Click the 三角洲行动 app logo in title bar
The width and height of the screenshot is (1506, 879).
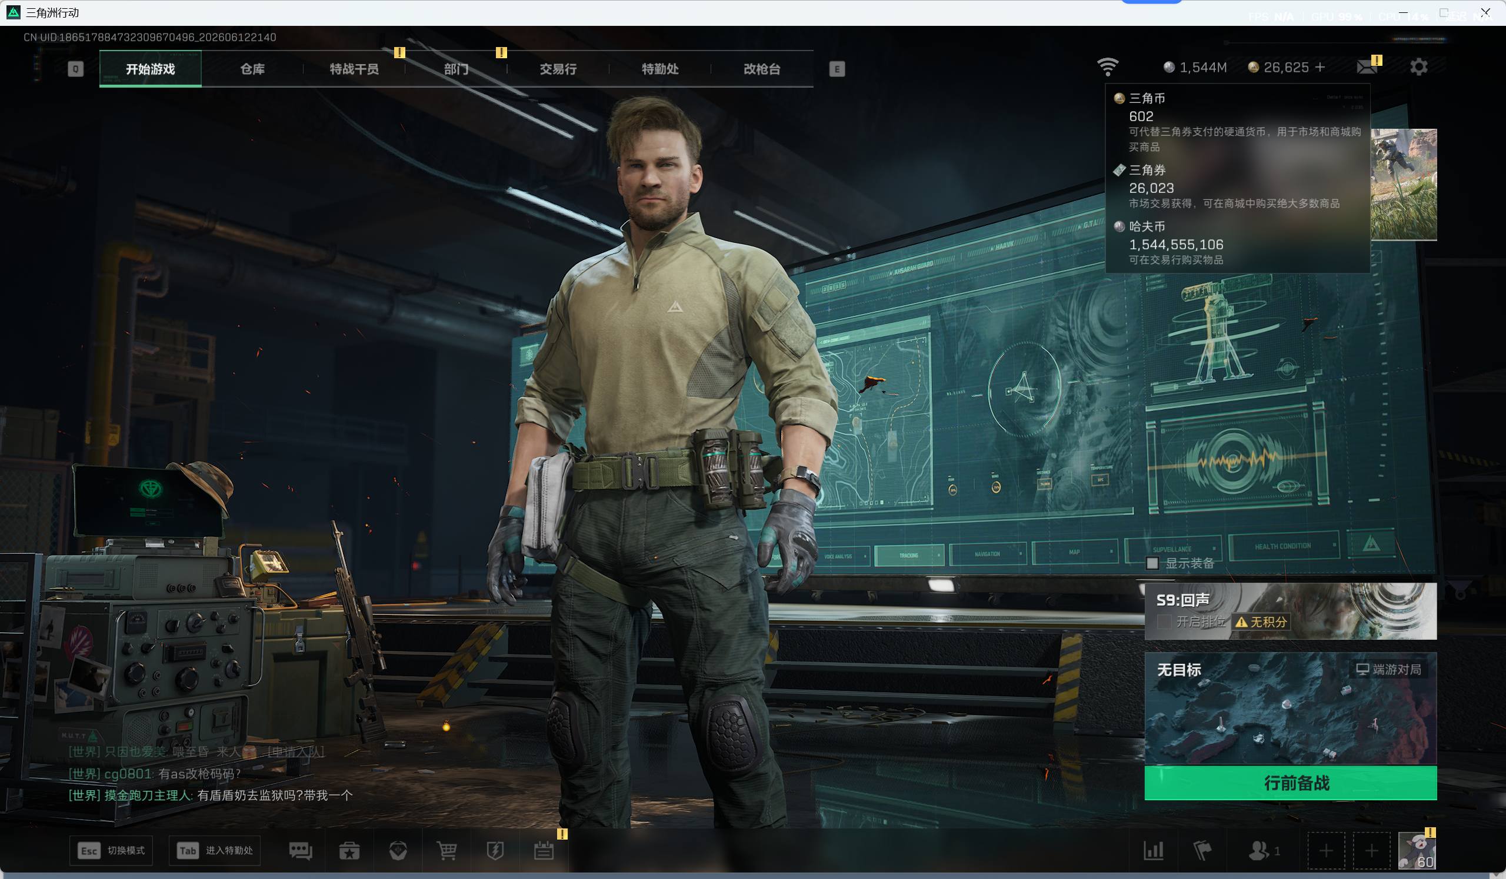point(13,12)
